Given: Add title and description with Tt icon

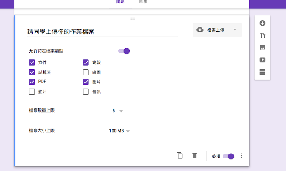Looking at the screenshot, I should tap(262, 35).
